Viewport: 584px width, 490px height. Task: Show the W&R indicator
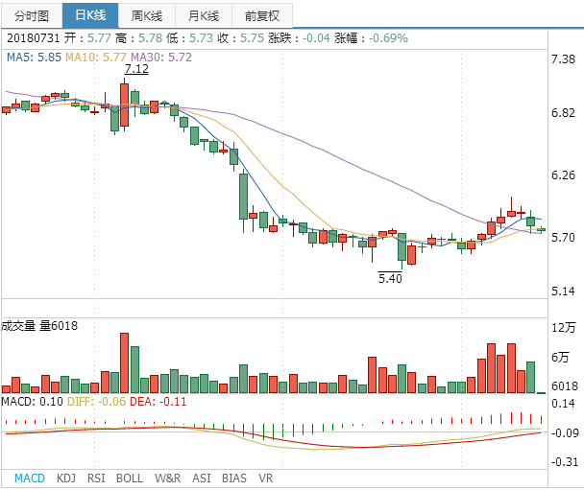167,478
